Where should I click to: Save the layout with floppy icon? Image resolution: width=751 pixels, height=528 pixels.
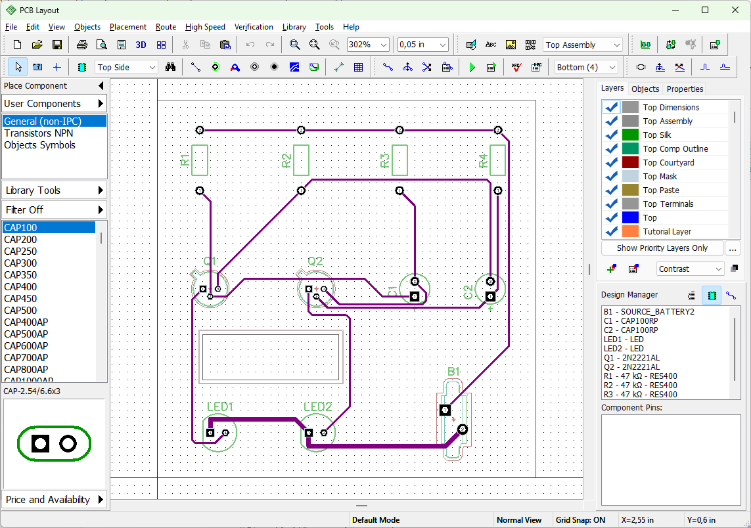click(57, 45)
